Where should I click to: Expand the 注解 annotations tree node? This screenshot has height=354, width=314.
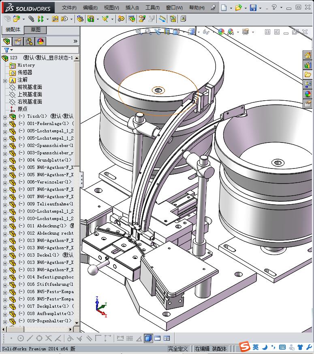click(x=5, y=81)
